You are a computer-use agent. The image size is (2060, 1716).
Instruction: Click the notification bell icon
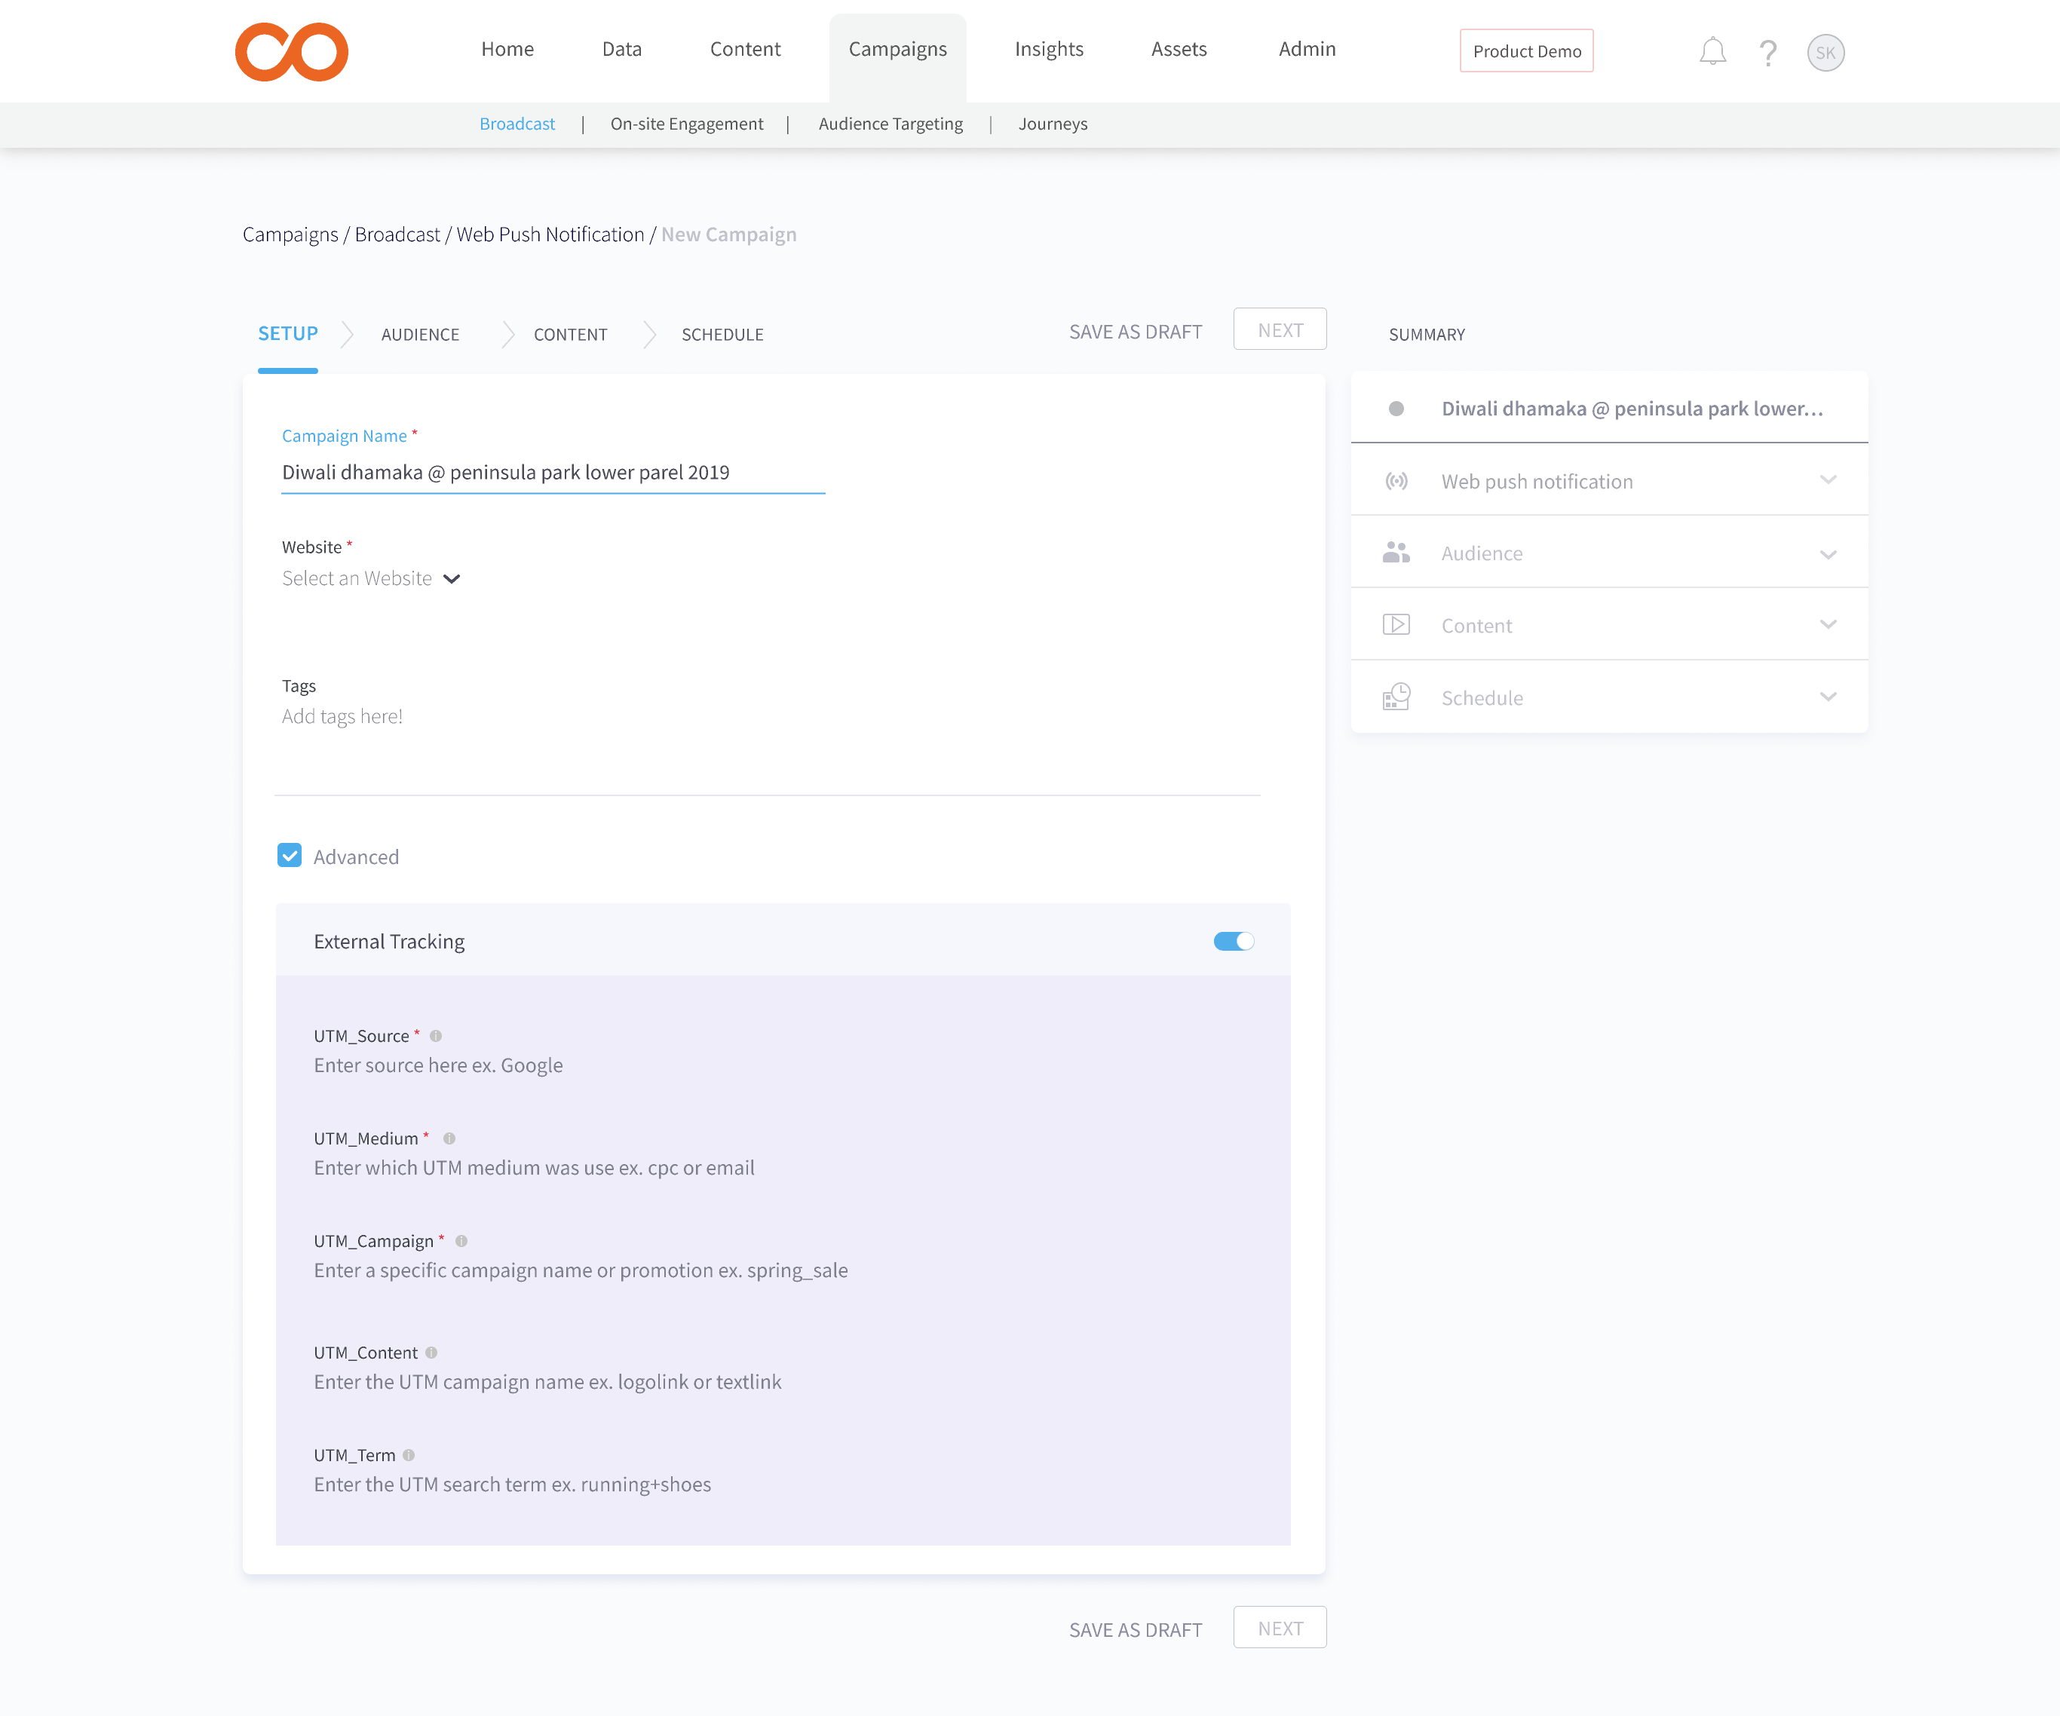point(1712,51)
